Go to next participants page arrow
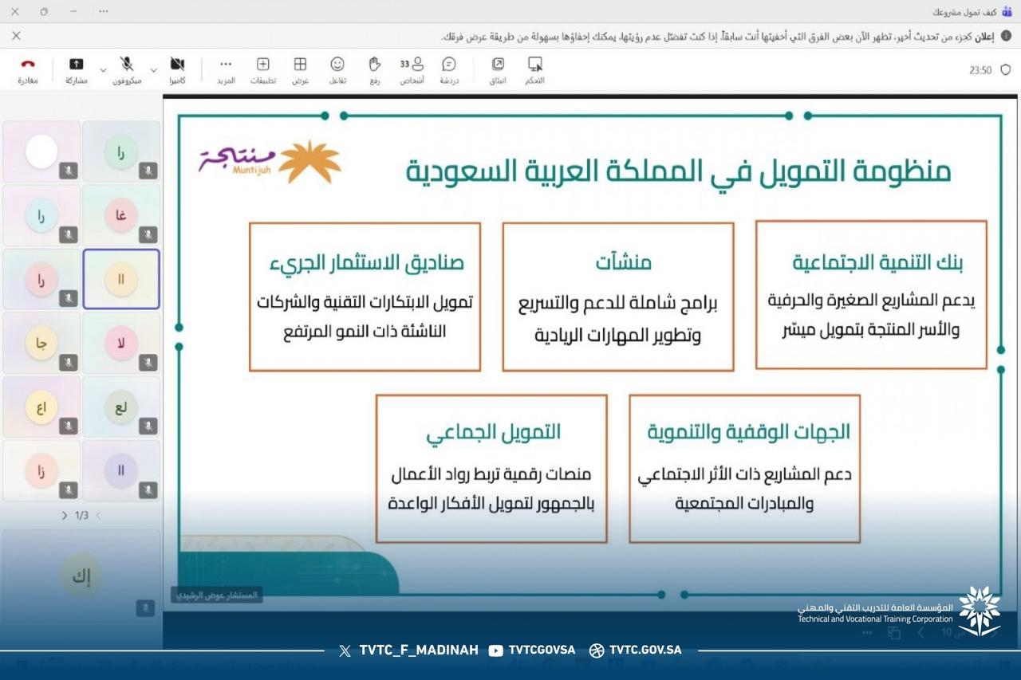 65,516
